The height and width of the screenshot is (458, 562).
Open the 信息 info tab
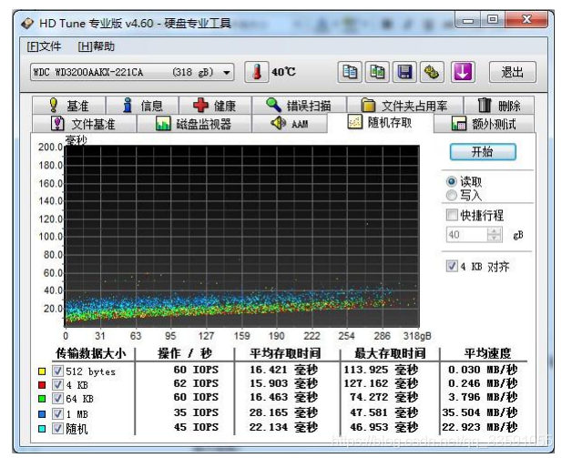142,106
